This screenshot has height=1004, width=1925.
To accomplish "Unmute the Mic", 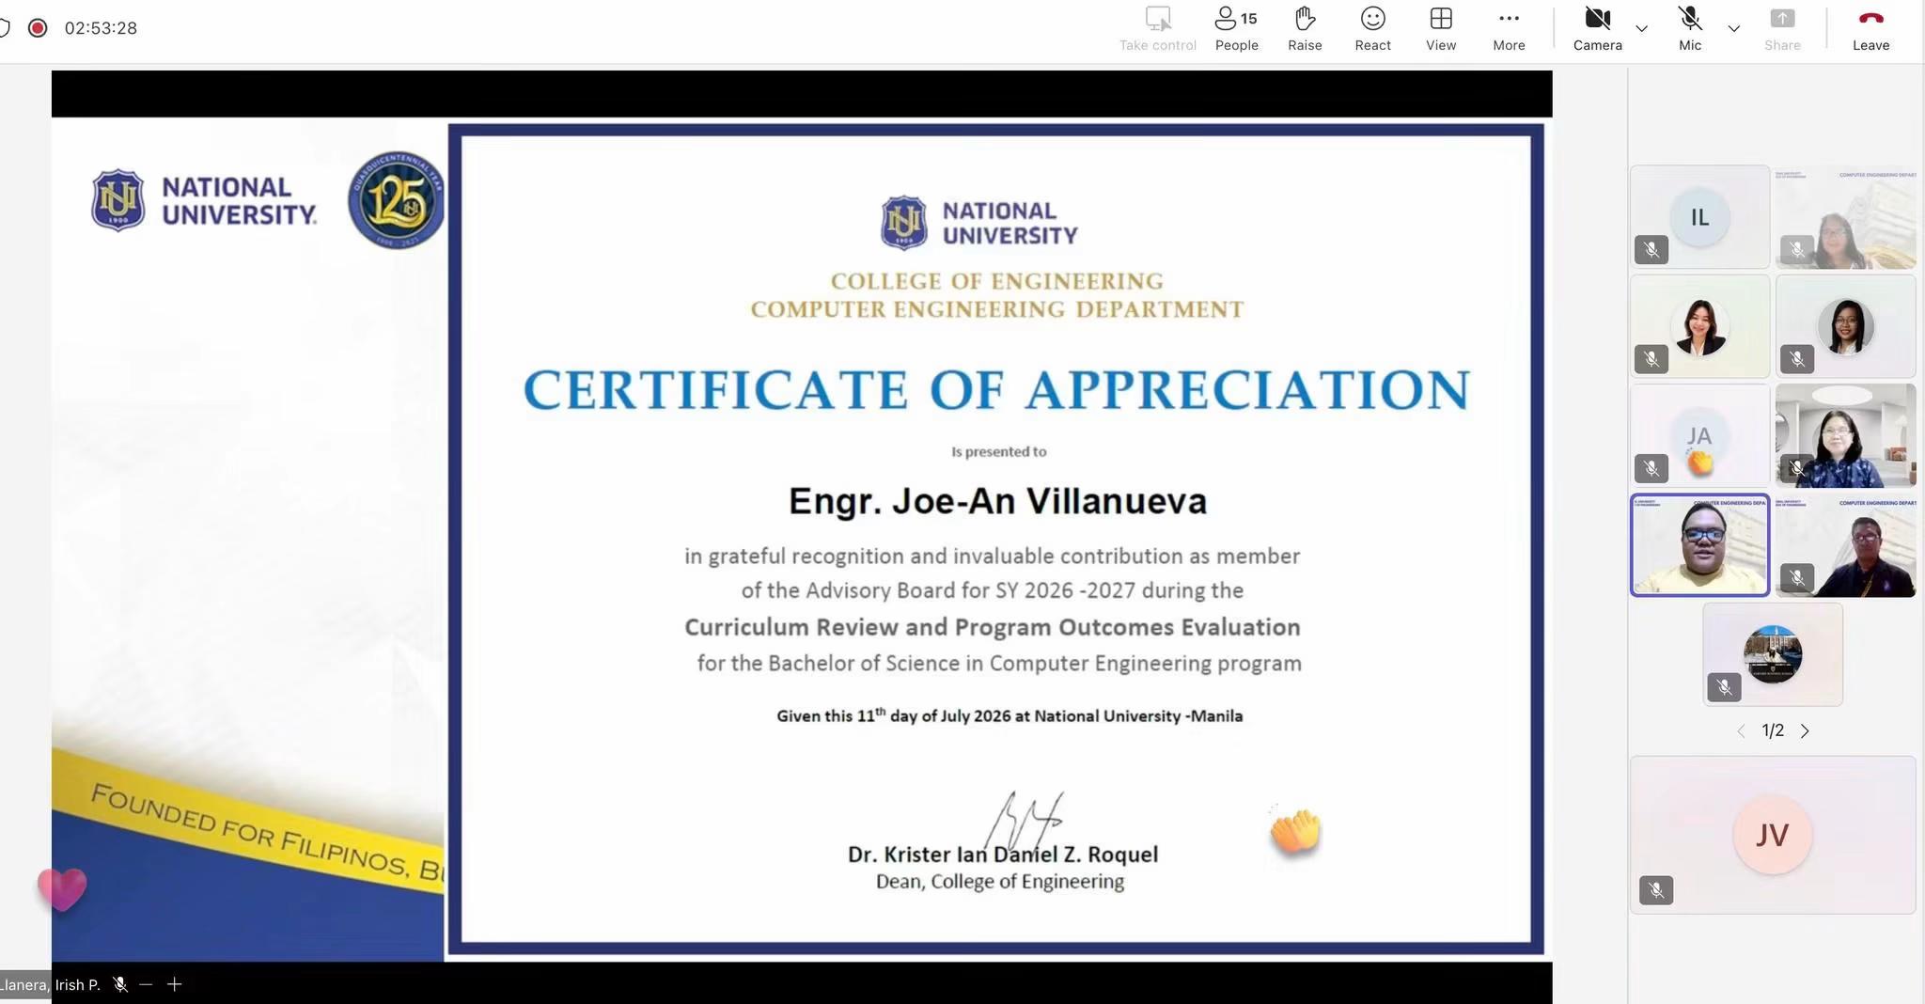I will 1690,29.
